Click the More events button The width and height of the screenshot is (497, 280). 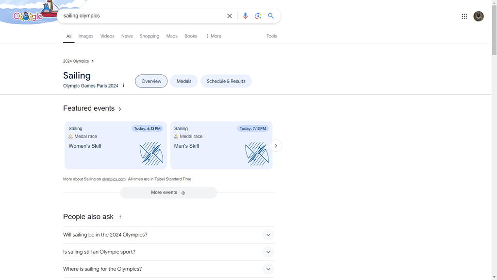[x=168, y=192]
